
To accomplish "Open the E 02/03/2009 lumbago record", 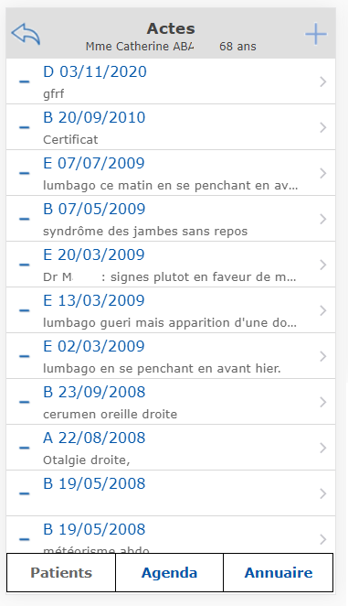I will pyautogui.click(x=171, y=356).
